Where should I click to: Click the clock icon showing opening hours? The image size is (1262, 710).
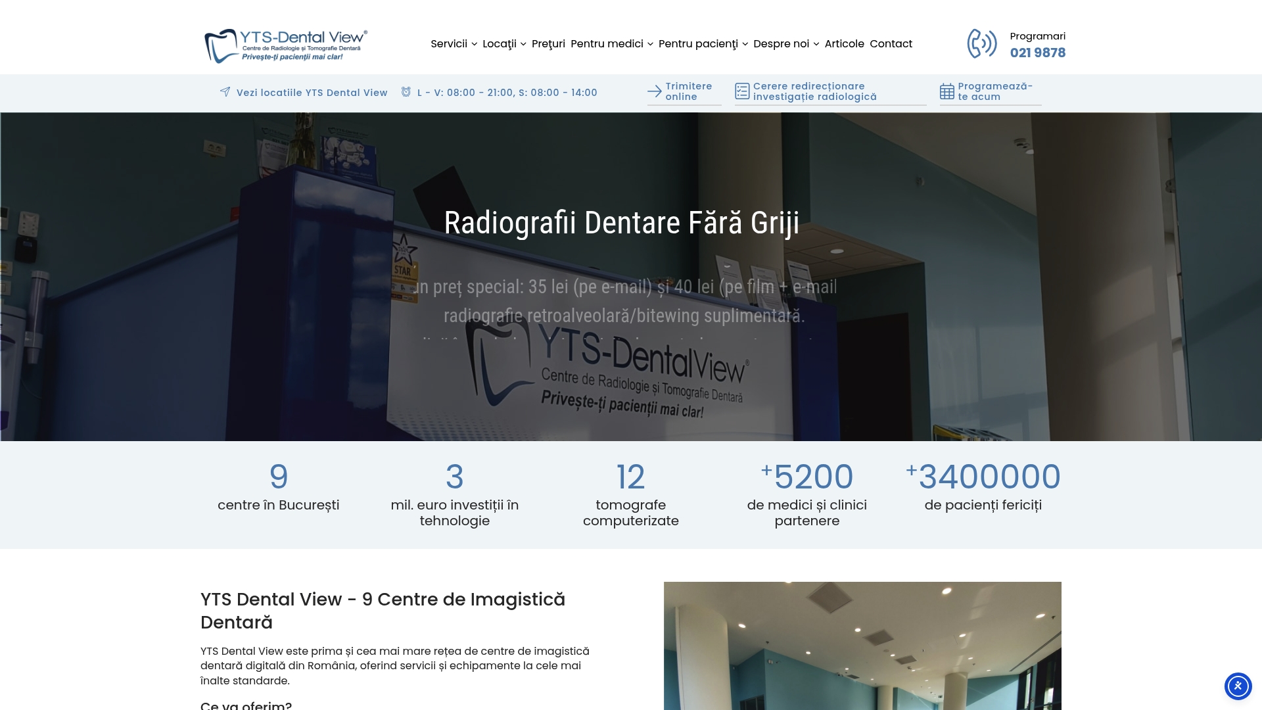click(x=406, y=92)
